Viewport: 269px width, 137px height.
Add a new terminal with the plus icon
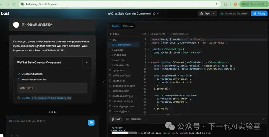point(146,119)
